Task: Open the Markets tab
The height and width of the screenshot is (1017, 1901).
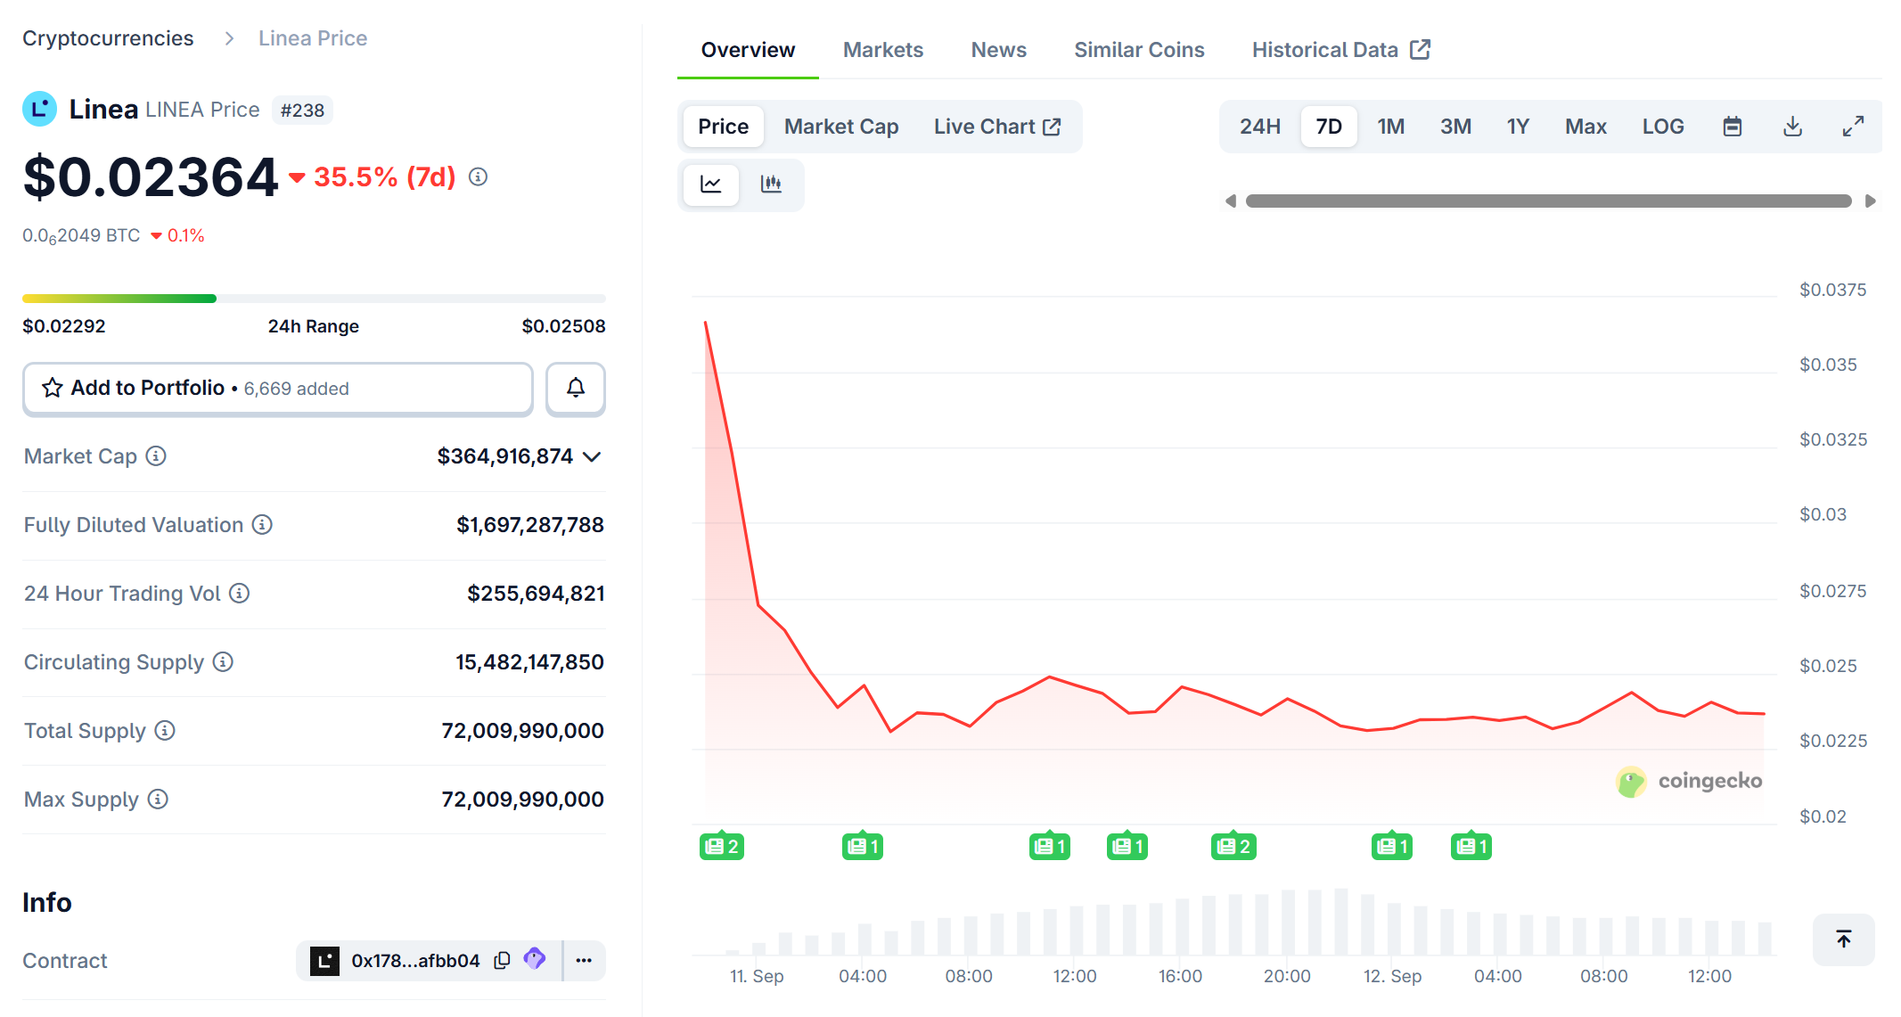Action: [x=882, y=50]
